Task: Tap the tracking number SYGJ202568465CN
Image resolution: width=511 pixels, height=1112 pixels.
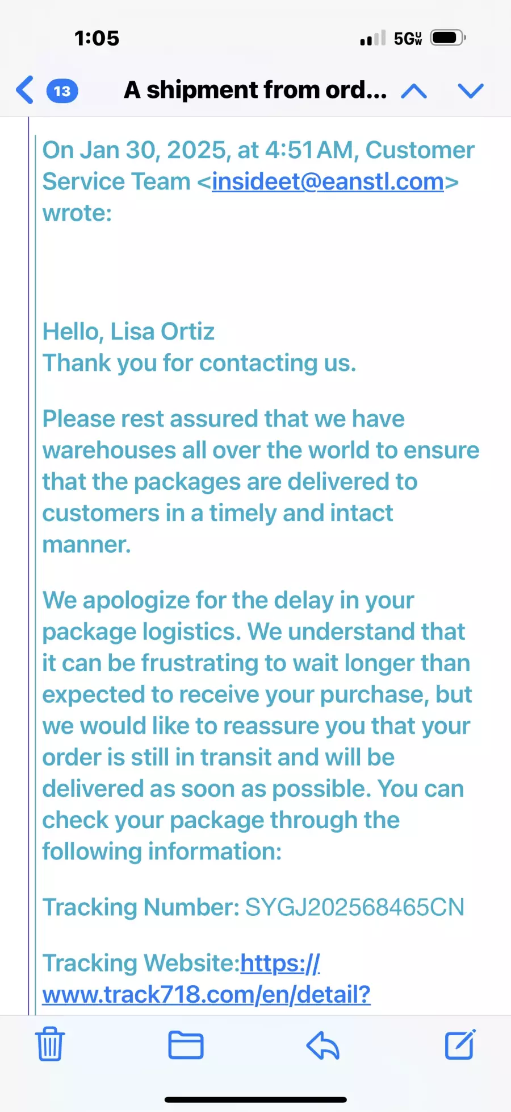Action: [354, 907]
